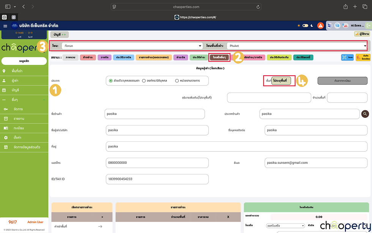
Task: Select the ส่วนตัว/บุคคลธรรมดา radio option
Action: pyautogui.click(x=110, y=81)
